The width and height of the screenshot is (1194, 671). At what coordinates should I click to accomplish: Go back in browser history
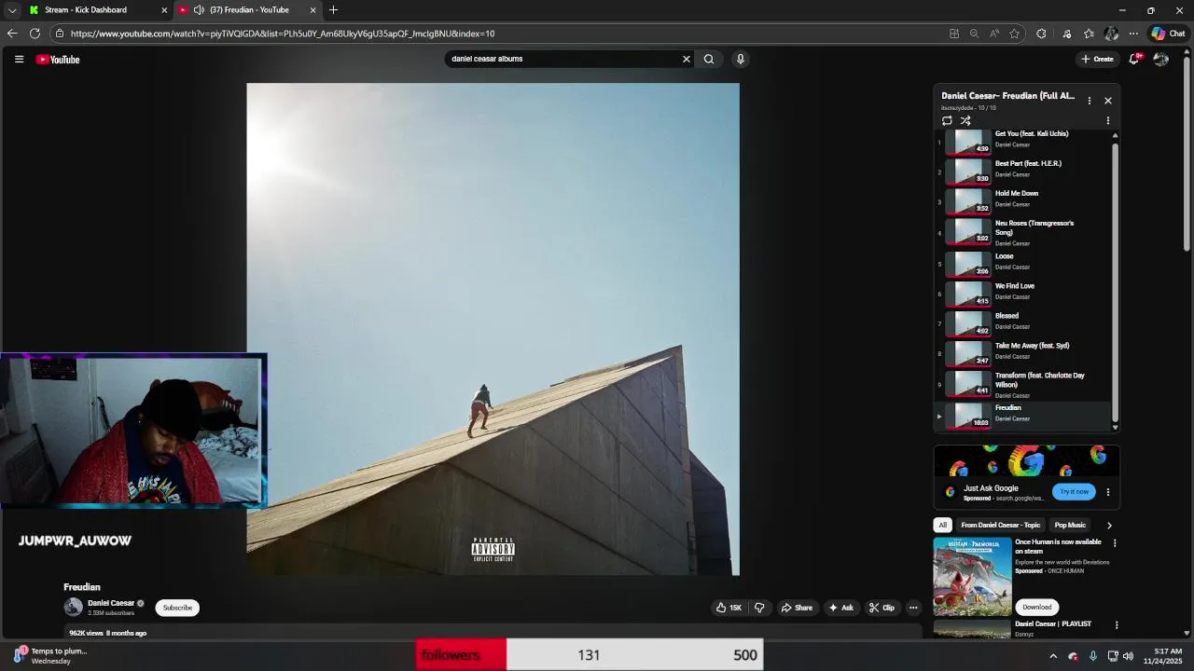(x=12, y=34)
